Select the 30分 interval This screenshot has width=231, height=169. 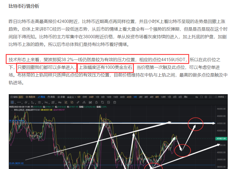point(122,97)
